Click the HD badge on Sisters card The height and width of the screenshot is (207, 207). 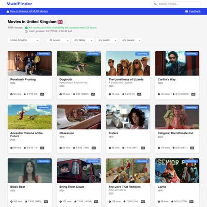[x=143, y=148]
